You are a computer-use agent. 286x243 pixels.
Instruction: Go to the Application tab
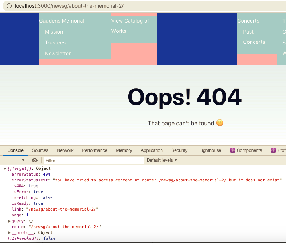point(152,150)
